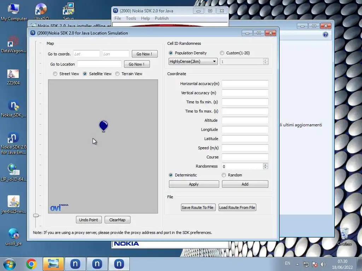Switch to third Nokia taskbar window
This screenshot has height=271, width=362.
coord(119,264)
